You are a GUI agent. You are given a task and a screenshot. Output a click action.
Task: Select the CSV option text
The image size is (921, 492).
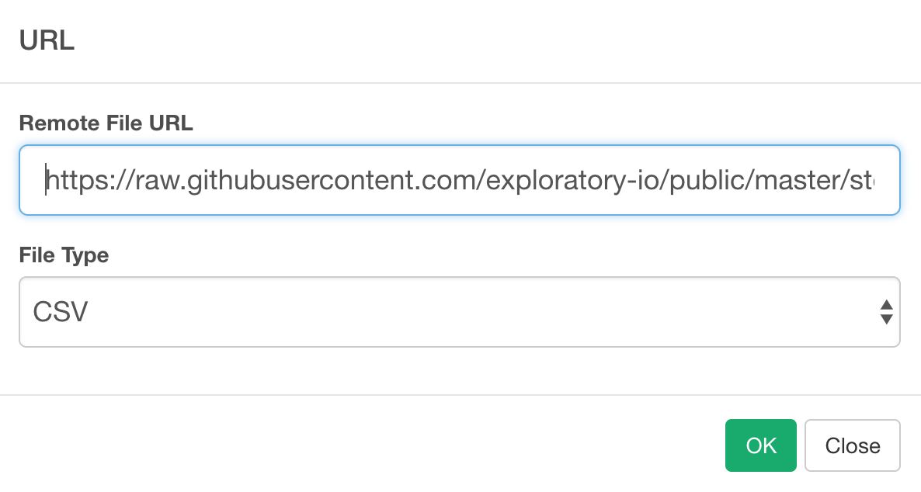[60, 312]
